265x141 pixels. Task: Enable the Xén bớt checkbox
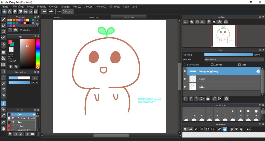pos(212,65)
